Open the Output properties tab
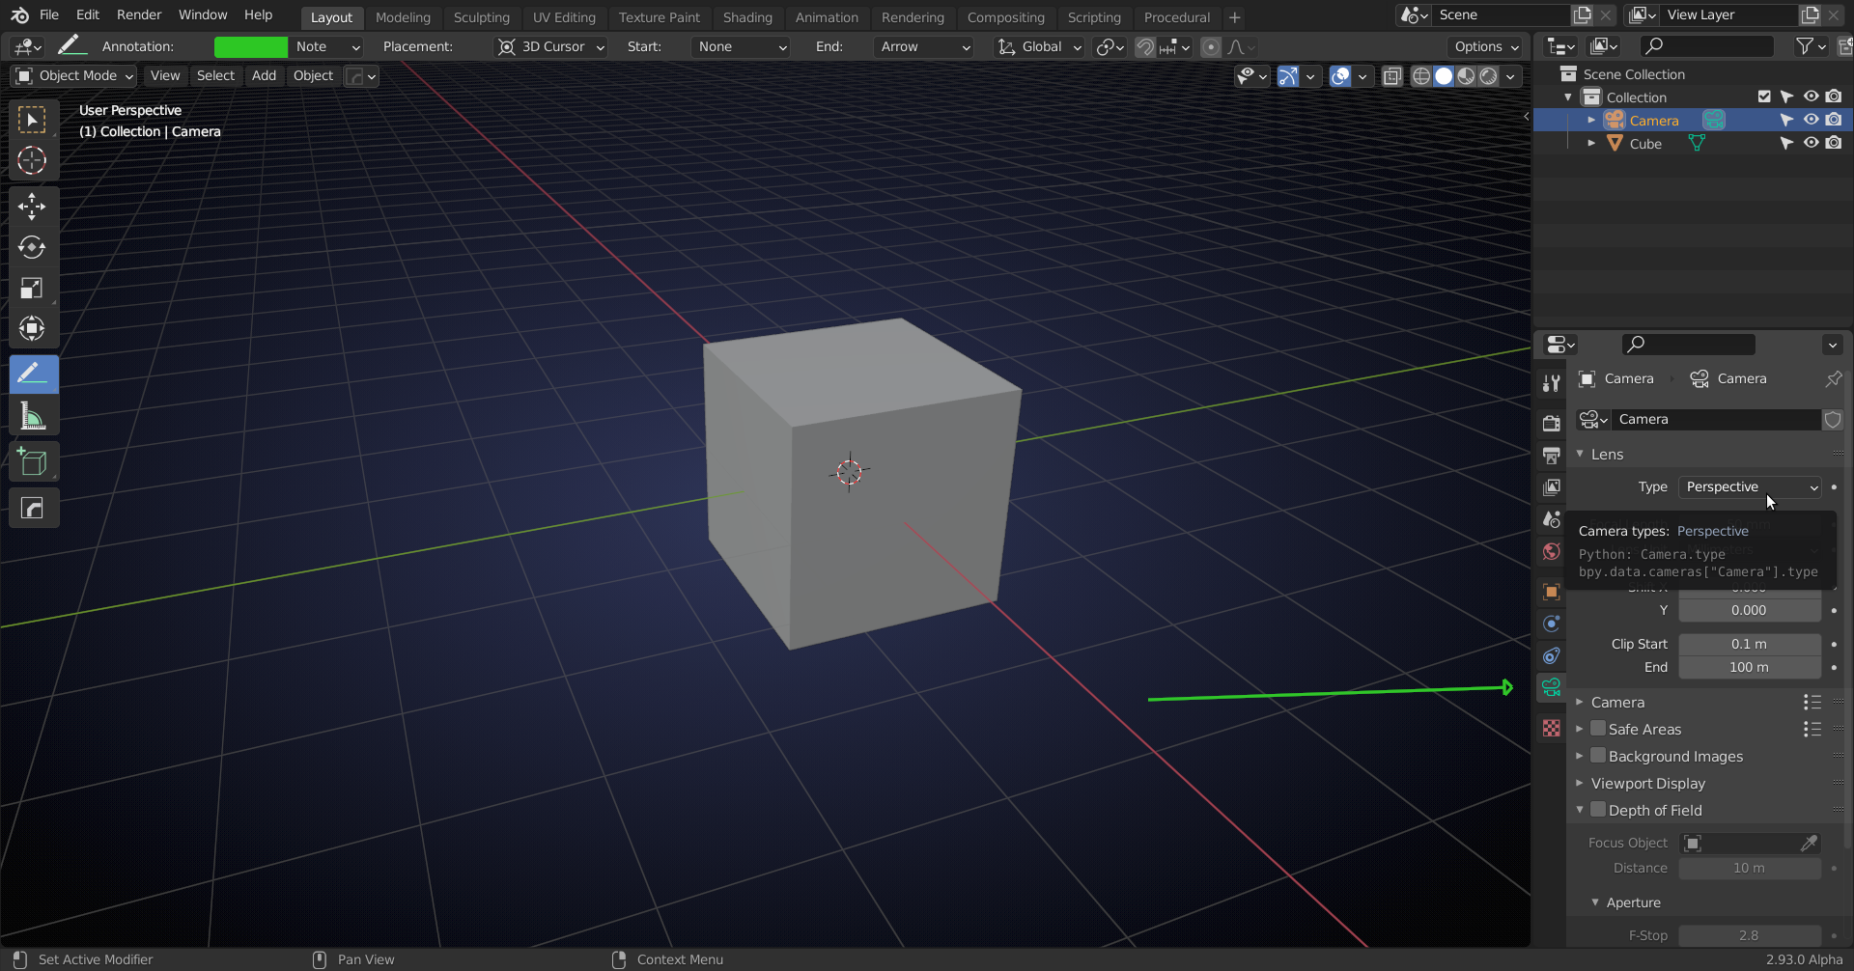The width and height of the screenshot is (1854, 971). click(1552, 455)
